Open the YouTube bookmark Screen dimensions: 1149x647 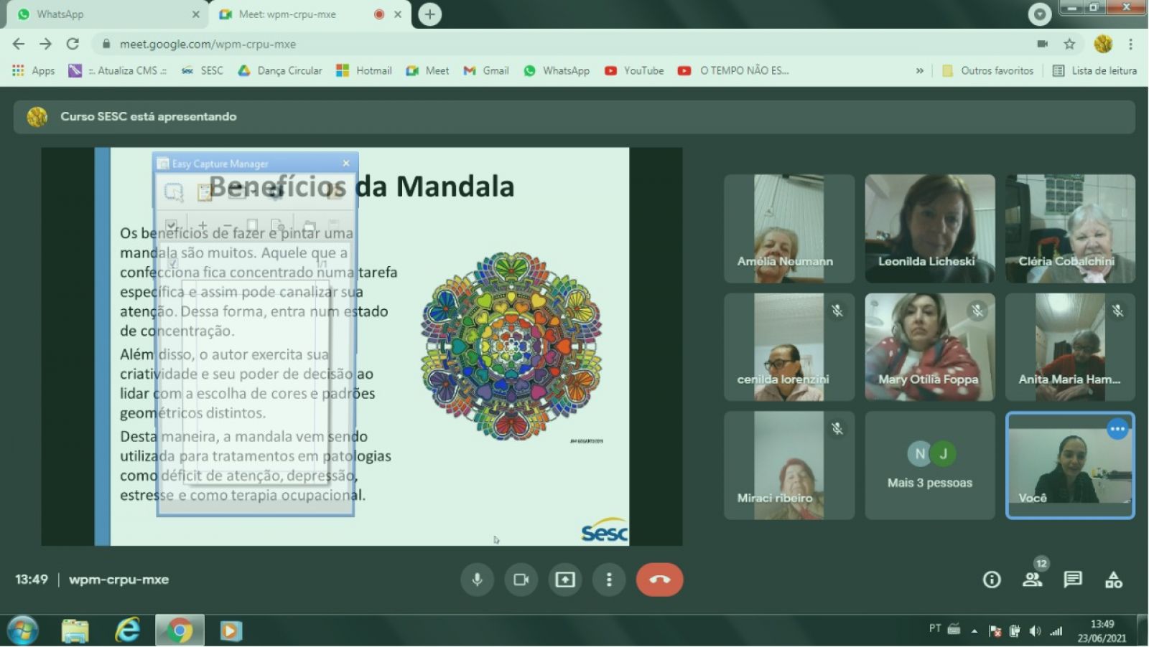pyautogui.click(x=634, y=70)
